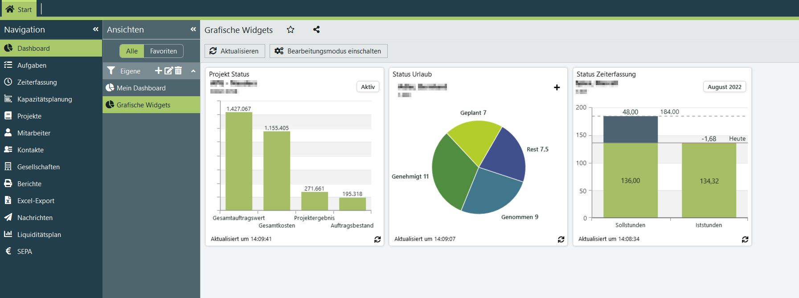The height and width of the screenshot is (298, 799).
Task: Click the star favorite icon
Action: tap(291, 30)
